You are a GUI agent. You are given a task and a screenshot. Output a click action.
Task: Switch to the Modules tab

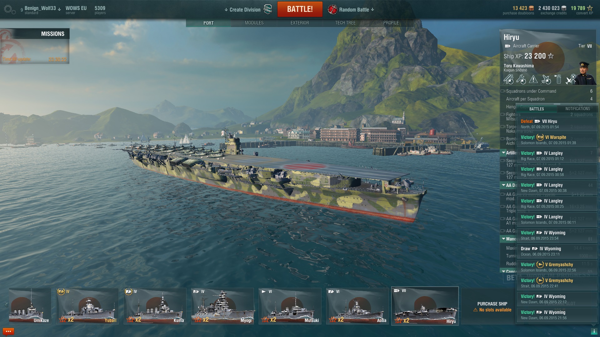coord(254,23)
